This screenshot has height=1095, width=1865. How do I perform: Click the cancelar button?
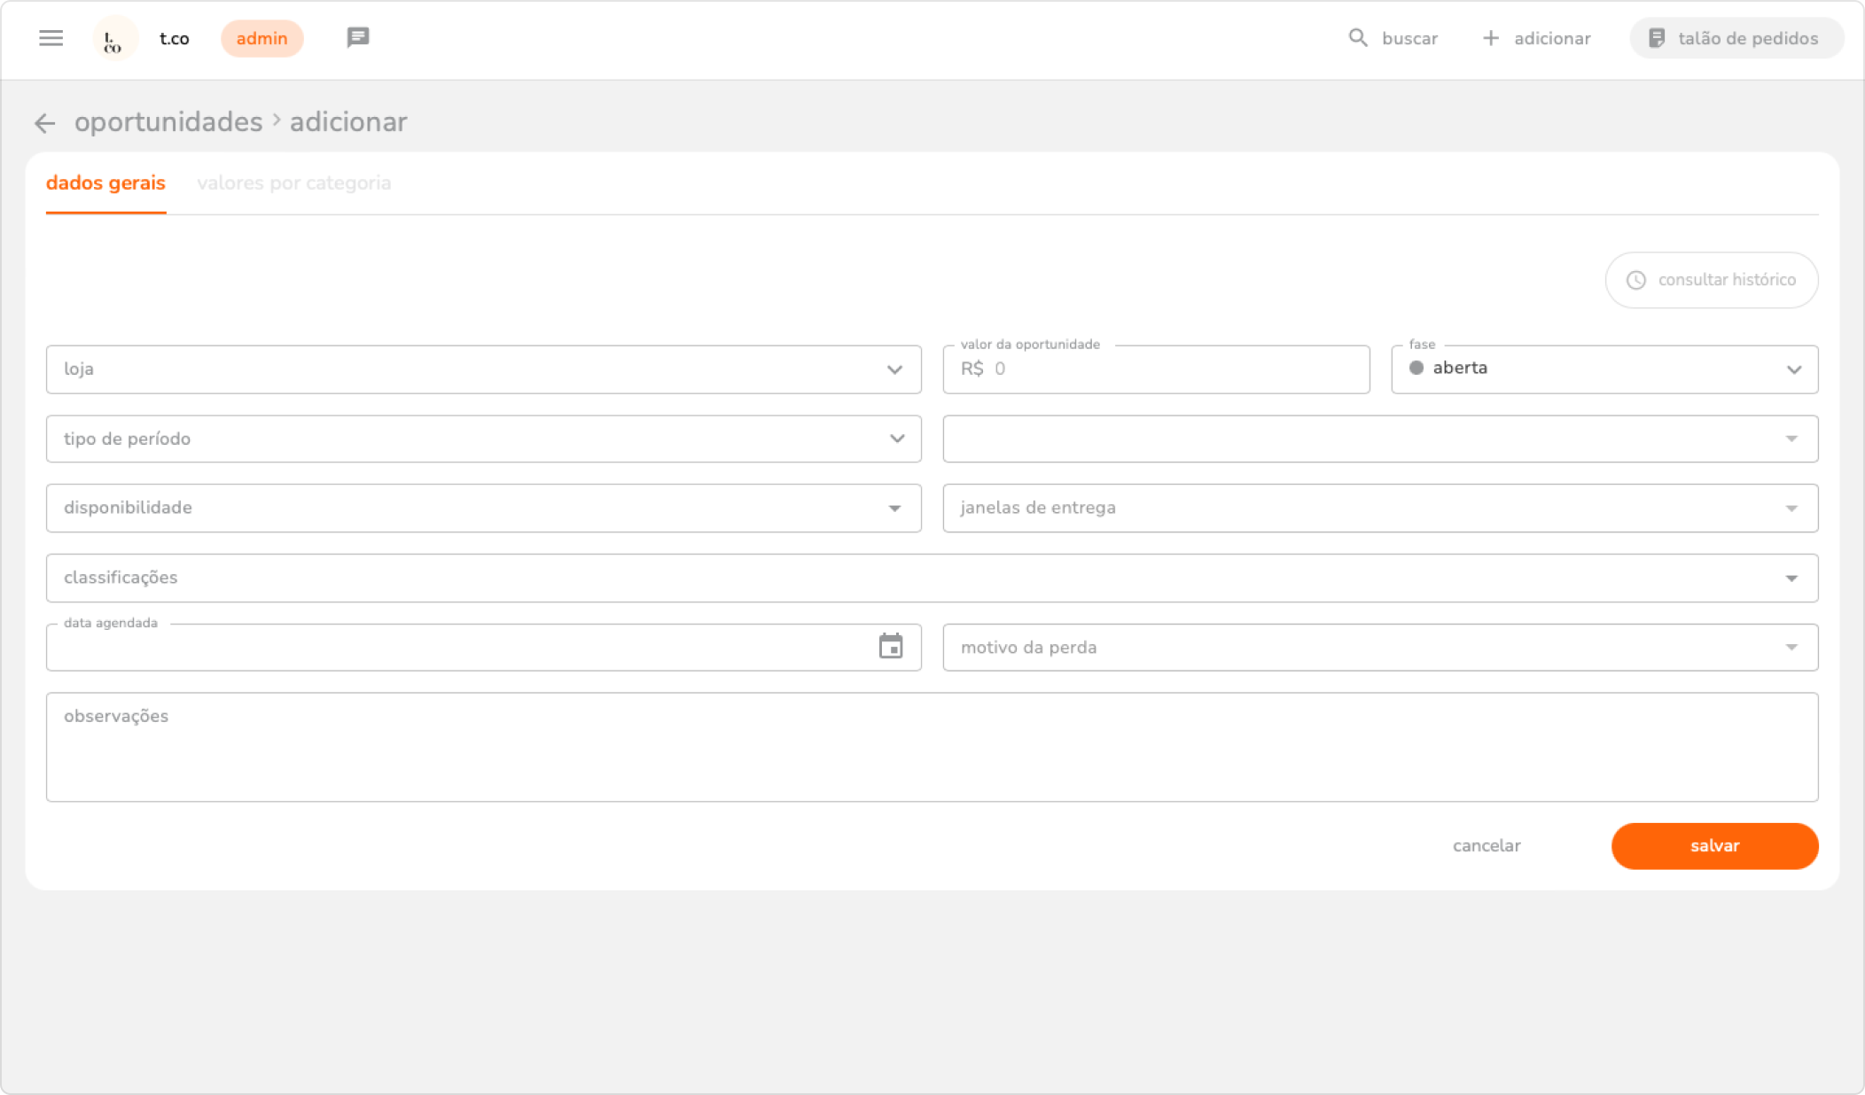(1487, 846)
